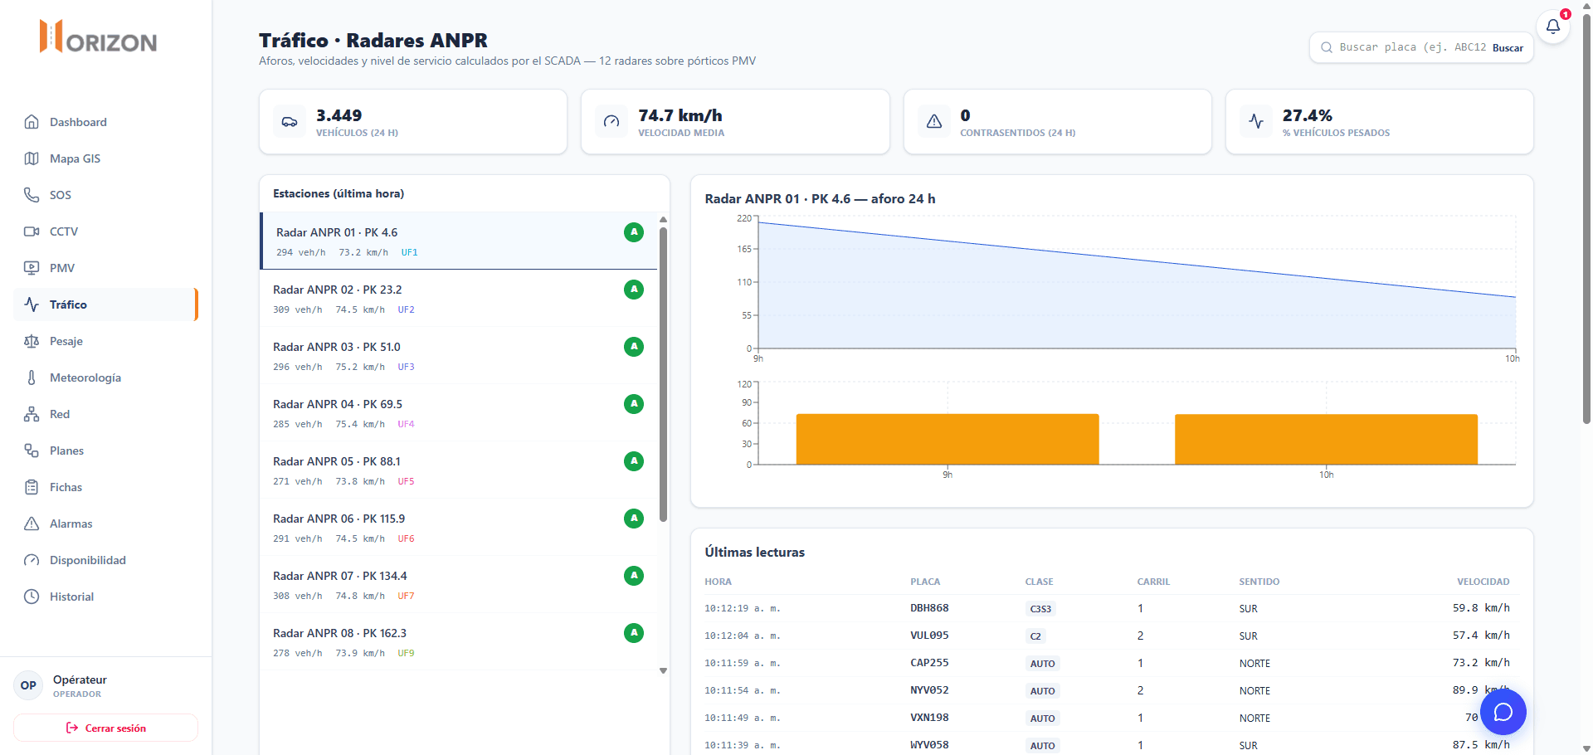Click level A badge of Radar ANPR 01
The height and width of the screenshot is (755, 1593).
(634, 232)
